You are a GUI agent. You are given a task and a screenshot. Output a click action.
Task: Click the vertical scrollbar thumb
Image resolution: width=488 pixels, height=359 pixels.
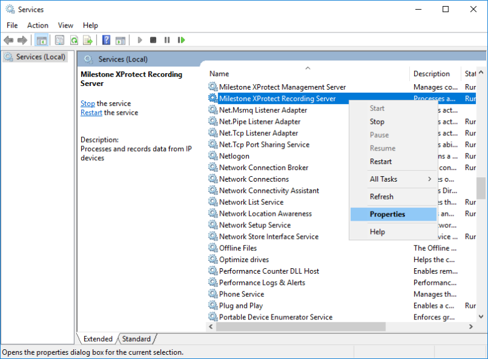pos(481,188)
